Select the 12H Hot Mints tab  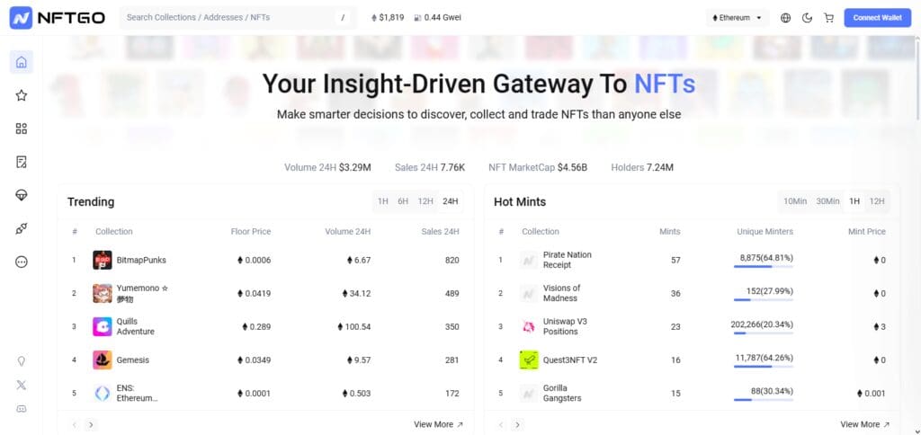(x=877, y=201)
